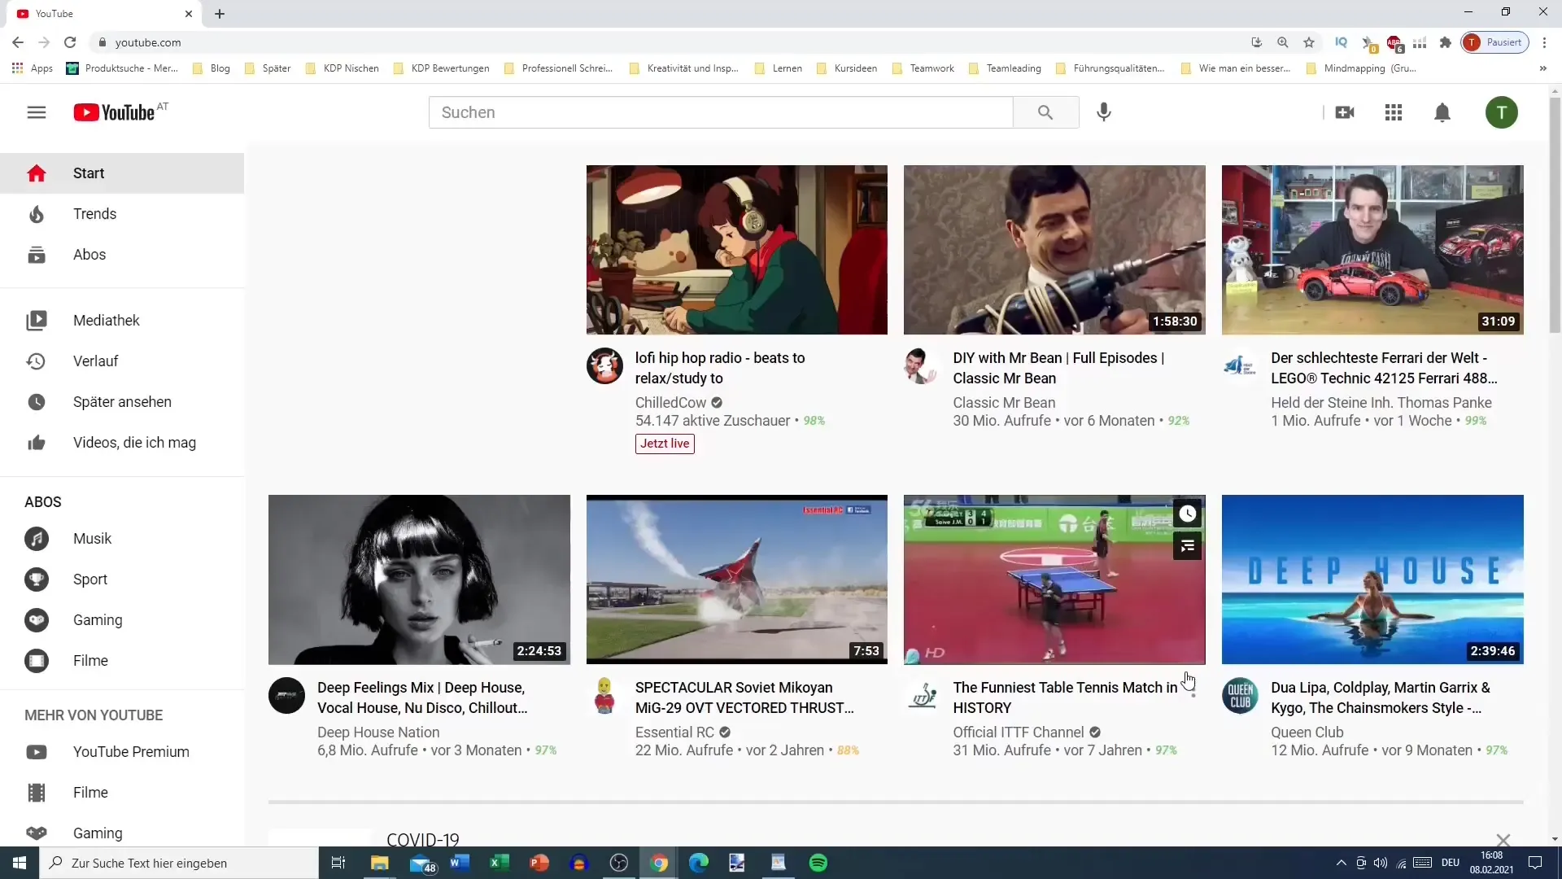Open the extensions puzzle icon
Screen dimensions: 1562x879
pos(1445,42)
